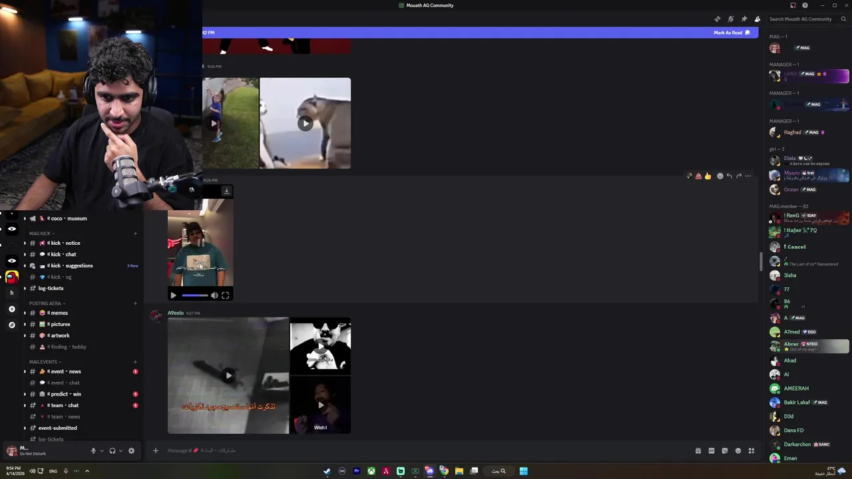Expand threads arrow beside event · news
Image resolution: width=852 pixels, height=479 pixels.
pos(25,371)
